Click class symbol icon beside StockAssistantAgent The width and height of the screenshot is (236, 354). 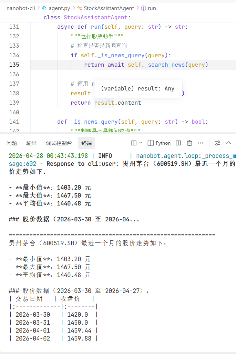click(80, 8)
